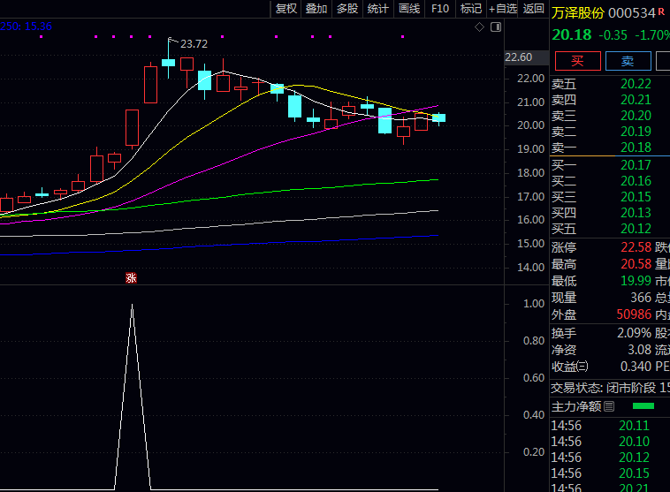
Task: Click the R badge beside stock code
Action: click(662, 12)
